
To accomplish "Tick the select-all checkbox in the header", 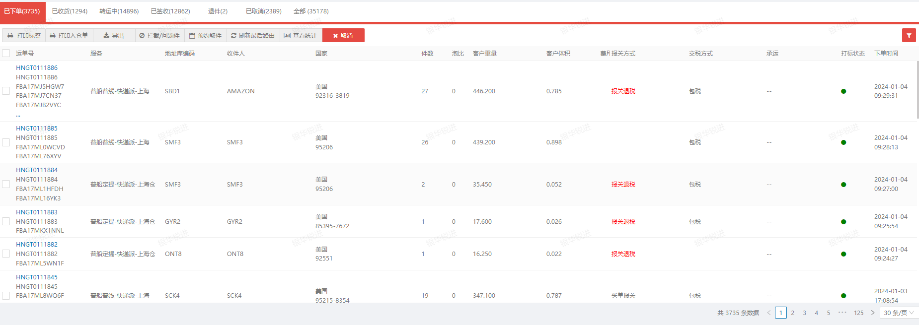I will pyautogui.click(x=6, y=53).
